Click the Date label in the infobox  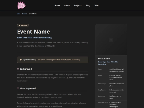click(x=100, y=75)
